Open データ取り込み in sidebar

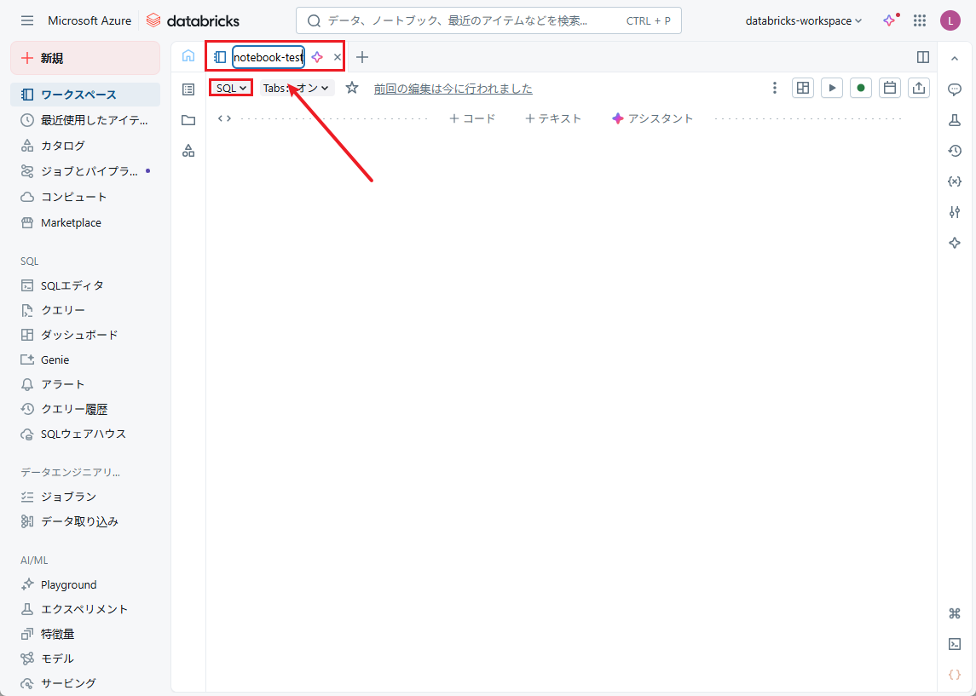[x=85, y=521]
